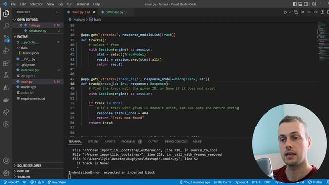Open Customize Layout icon
Viewport: 329px width, 185px height.
314,4
